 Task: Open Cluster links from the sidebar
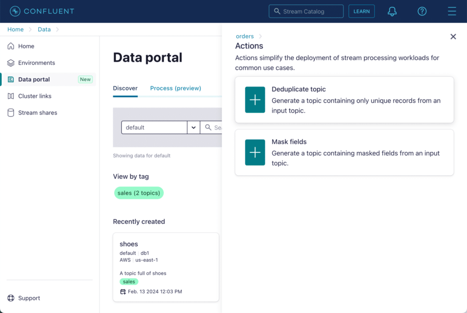[x=10, y=96]
